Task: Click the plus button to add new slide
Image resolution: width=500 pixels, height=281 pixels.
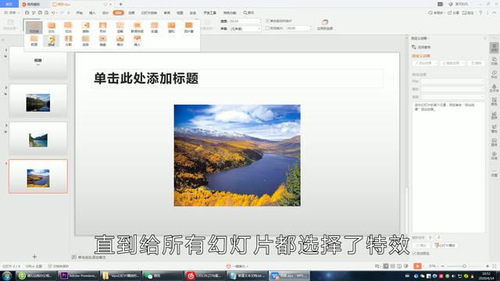Action: tap(34, 257)
